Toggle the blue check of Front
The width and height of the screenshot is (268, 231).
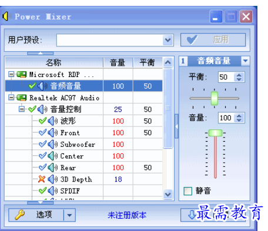point(42,132)
